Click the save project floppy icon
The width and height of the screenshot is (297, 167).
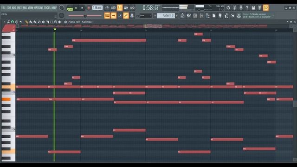click(x=253, y=8)
